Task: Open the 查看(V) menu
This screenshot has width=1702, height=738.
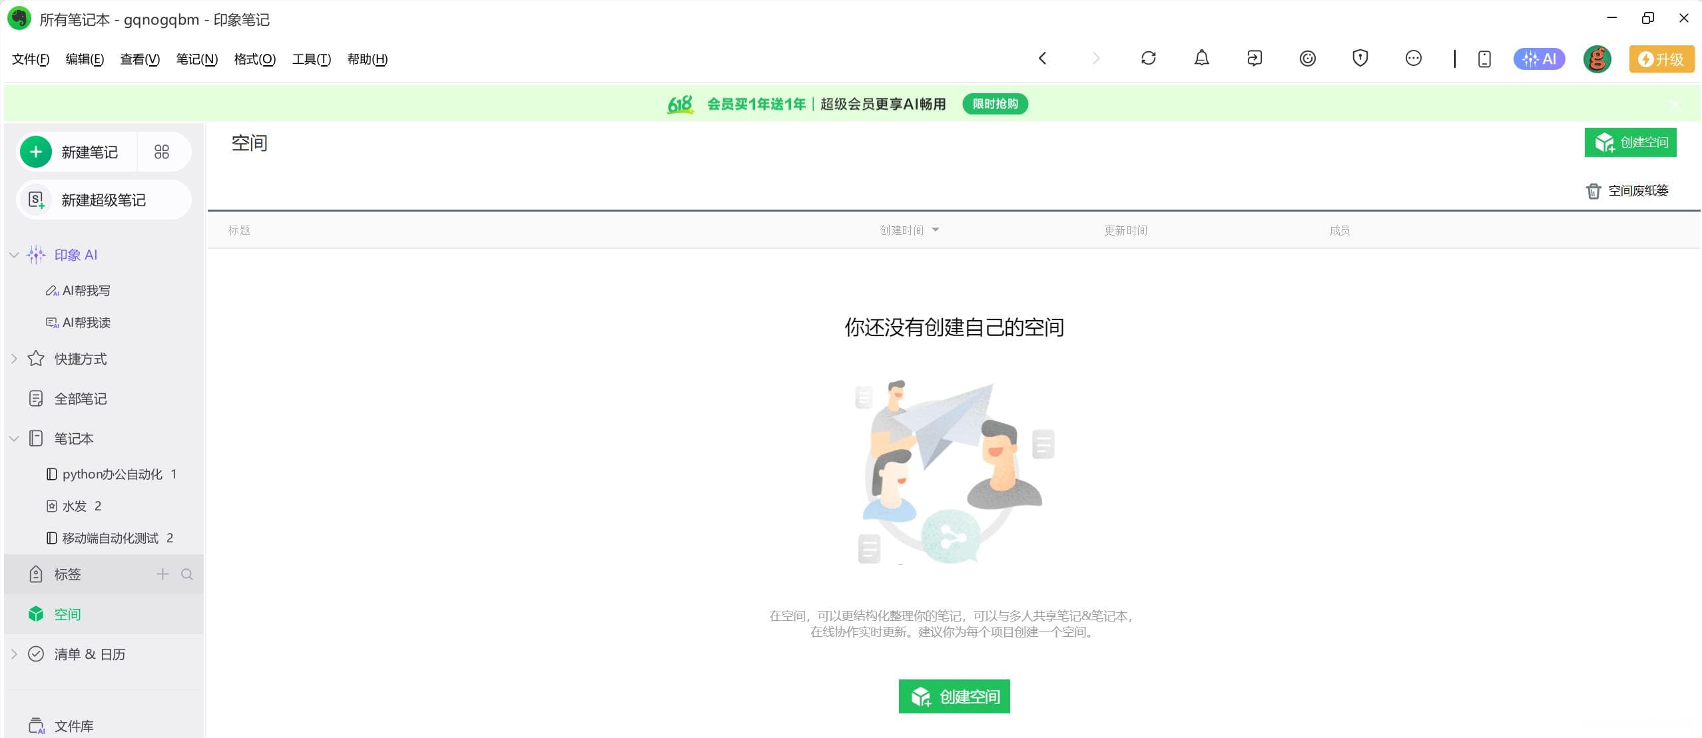Action: pos(140,59)
